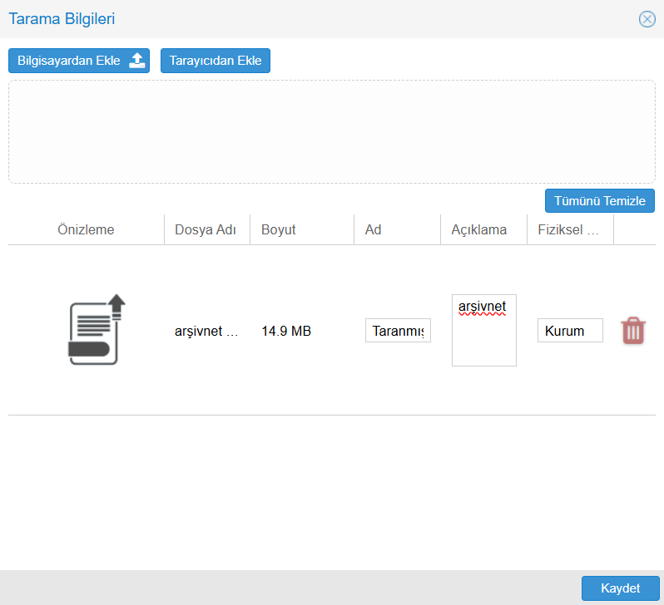Click the truncated Fiziksel column header
This screenshot has width=664, height=605.
point(570,230)
